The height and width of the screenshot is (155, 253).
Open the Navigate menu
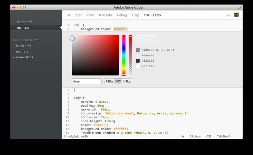pos(105,15)
